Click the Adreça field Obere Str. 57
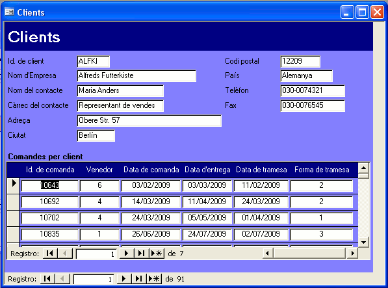 (149, 120)
